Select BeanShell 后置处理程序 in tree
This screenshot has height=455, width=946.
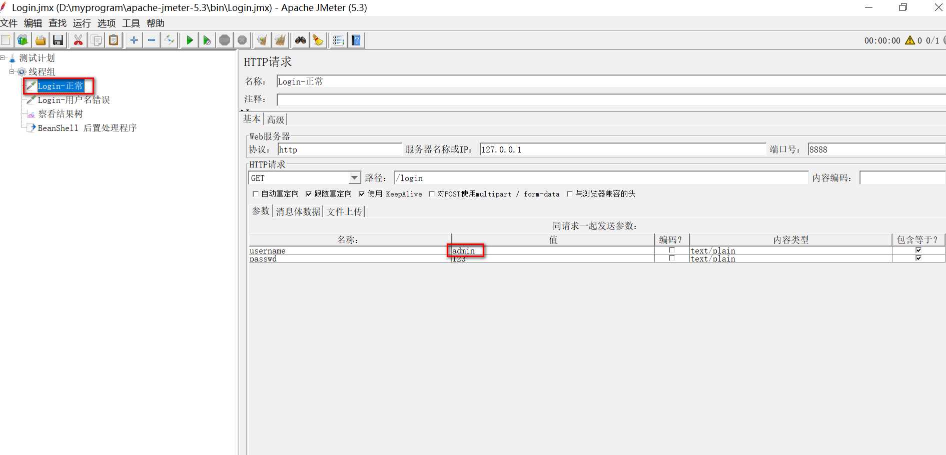tap(87, 128)
